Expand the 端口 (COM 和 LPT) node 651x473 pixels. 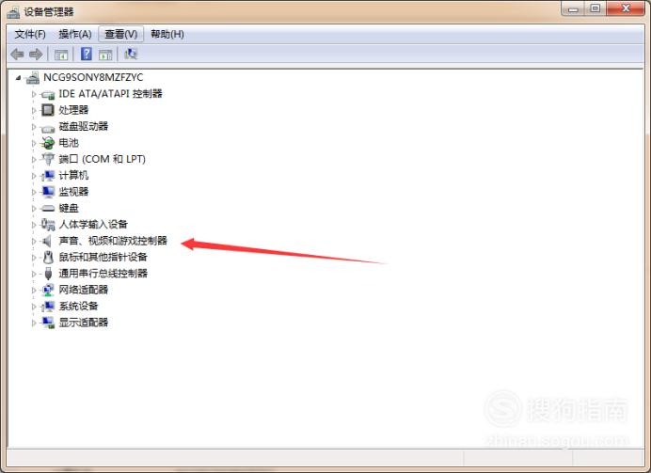[x=34, y=159]
